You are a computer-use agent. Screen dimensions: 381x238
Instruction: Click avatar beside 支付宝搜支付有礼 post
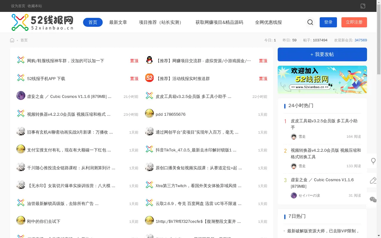point(21,149)
